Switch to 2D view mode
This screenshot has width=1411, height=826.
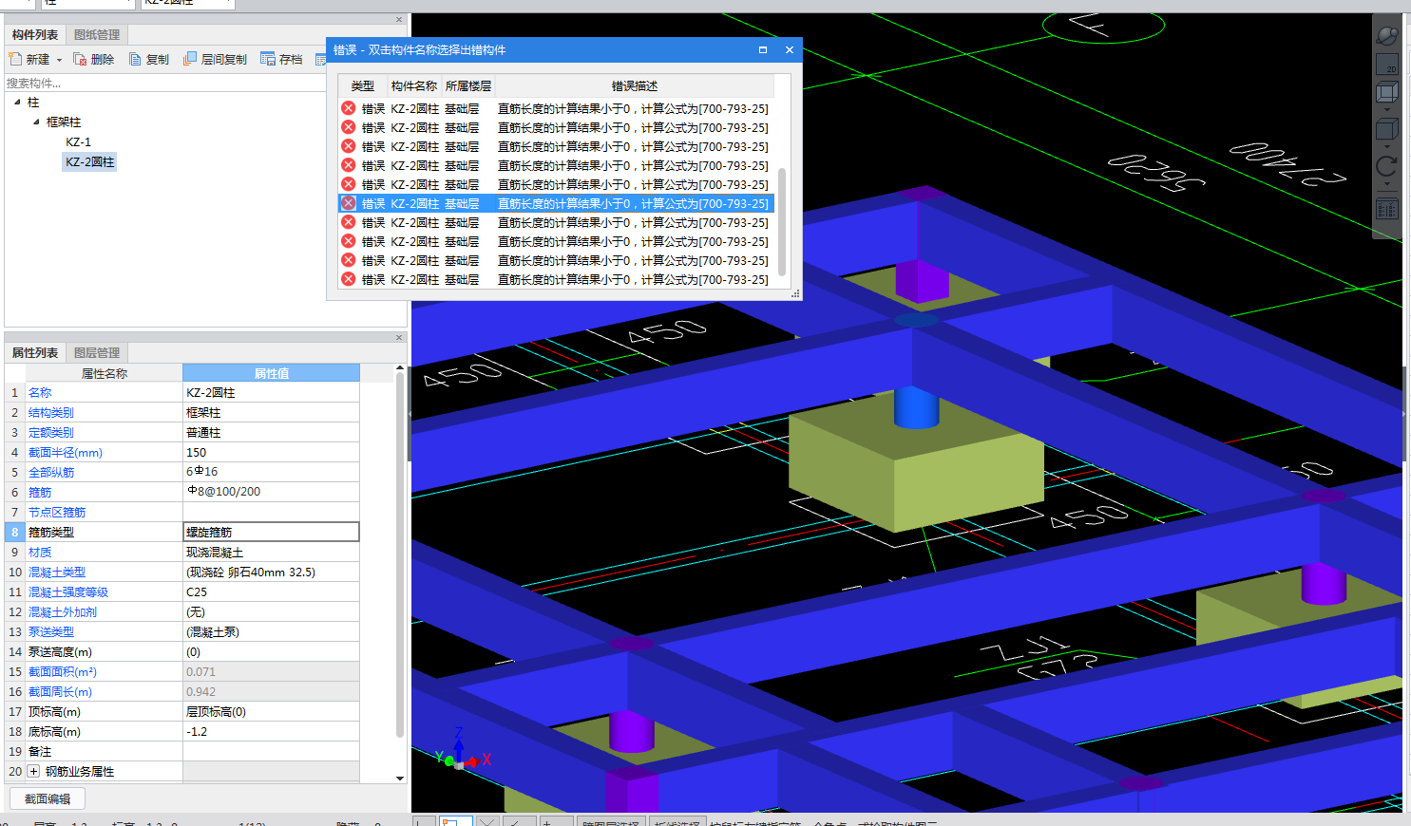tap(1387, 65)
